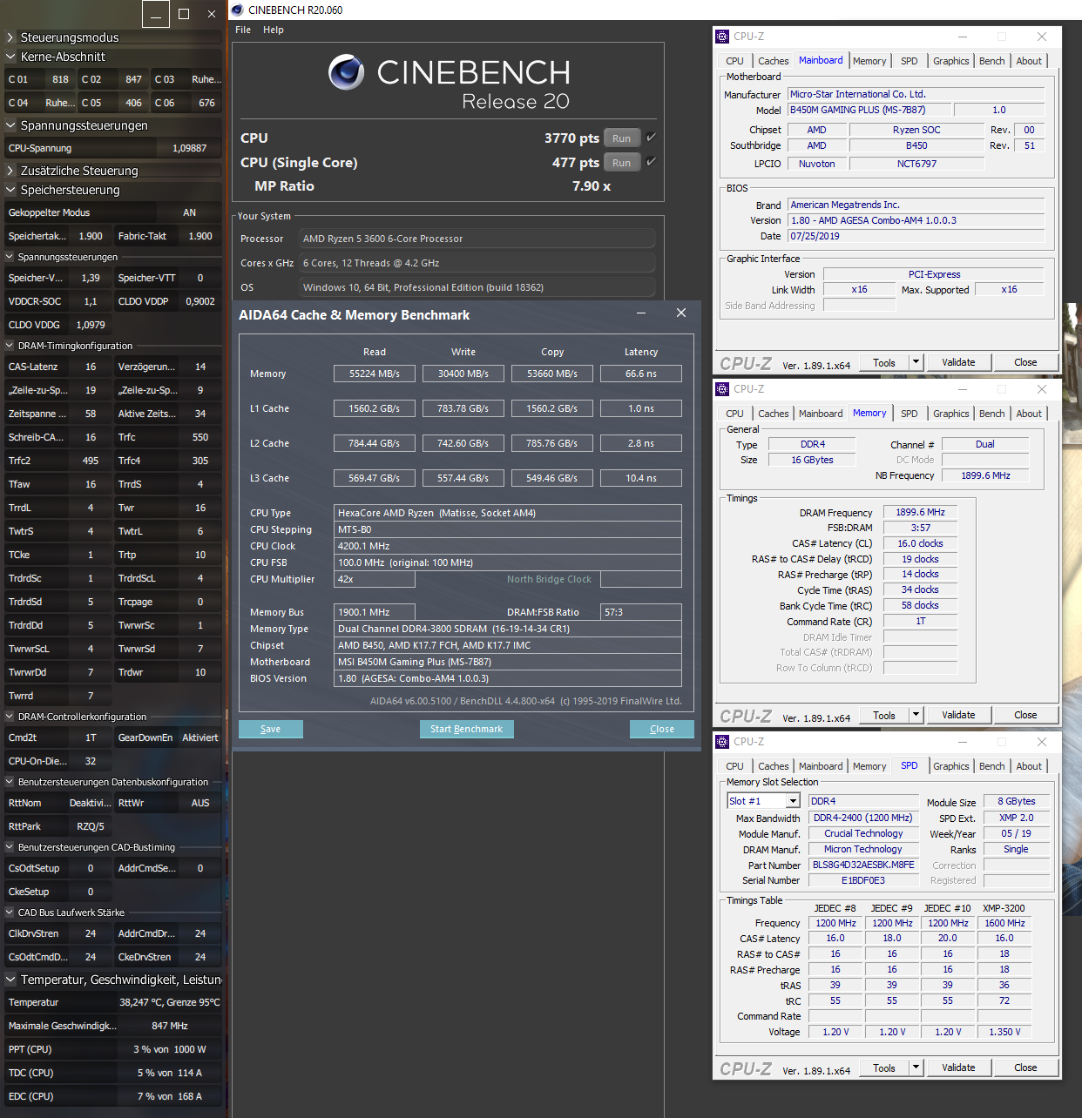The width and height of the screenshot is (1082, 1118).
Task: Click Validate in Mainboard CPU-Z window
Action: pyautogui.click(x=958, y=362)
